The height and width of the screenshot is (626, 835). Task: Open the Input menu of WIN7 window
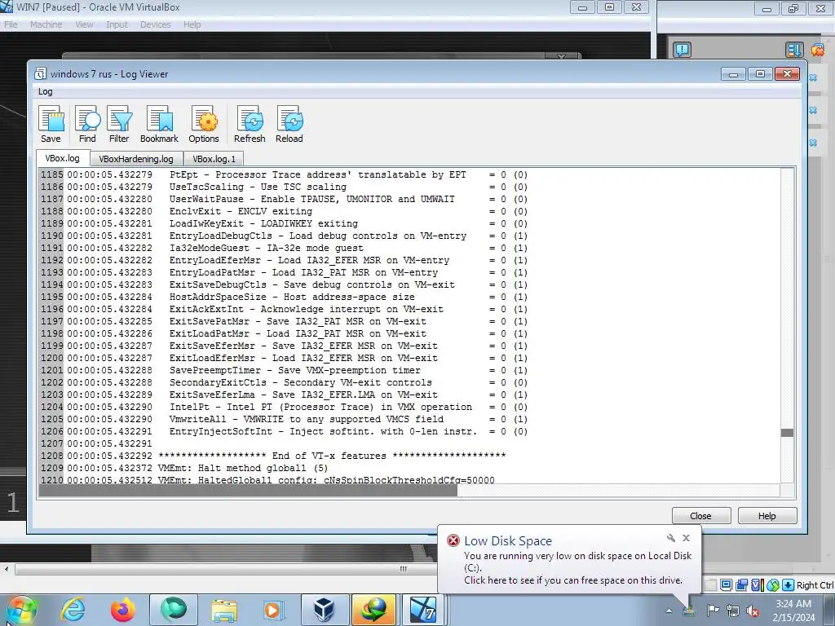(117, 24)
